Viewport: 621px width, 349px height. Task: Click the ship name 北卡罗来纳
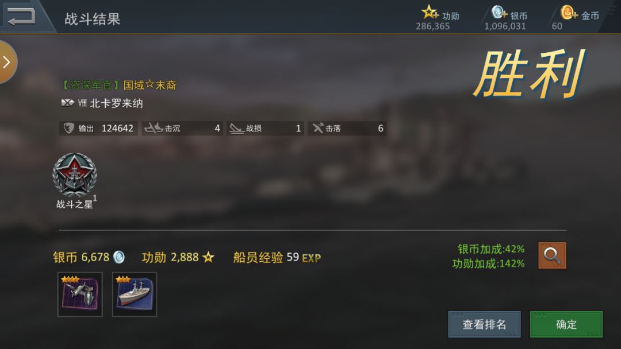click(116, 103)
